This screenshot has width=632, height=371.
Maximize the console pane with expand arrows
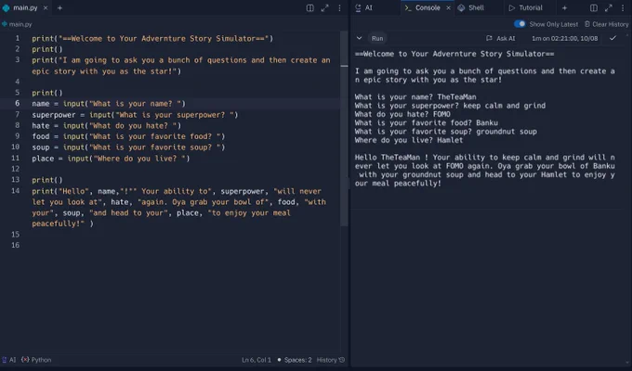609,7
